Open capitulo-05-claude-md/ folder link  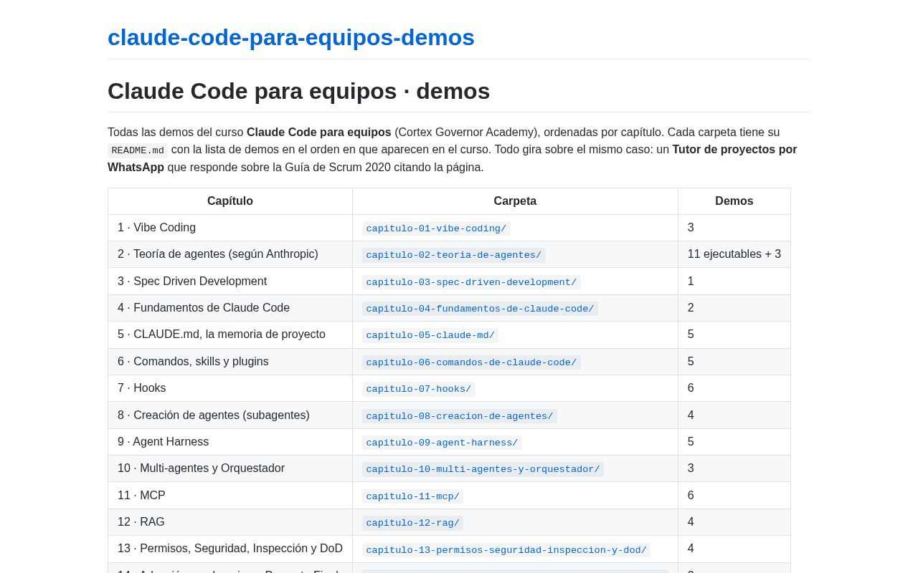430,335
